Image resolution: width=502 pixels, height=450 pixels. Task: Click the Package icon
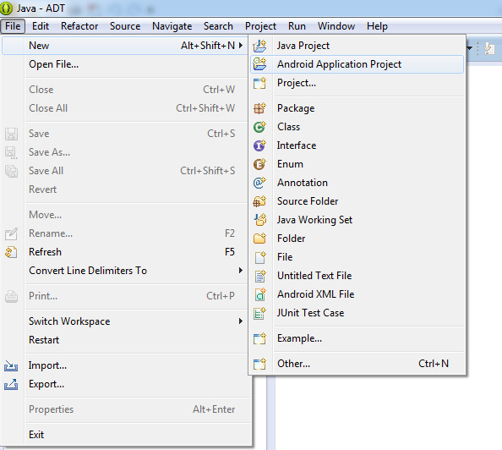(x=259, y=108)
